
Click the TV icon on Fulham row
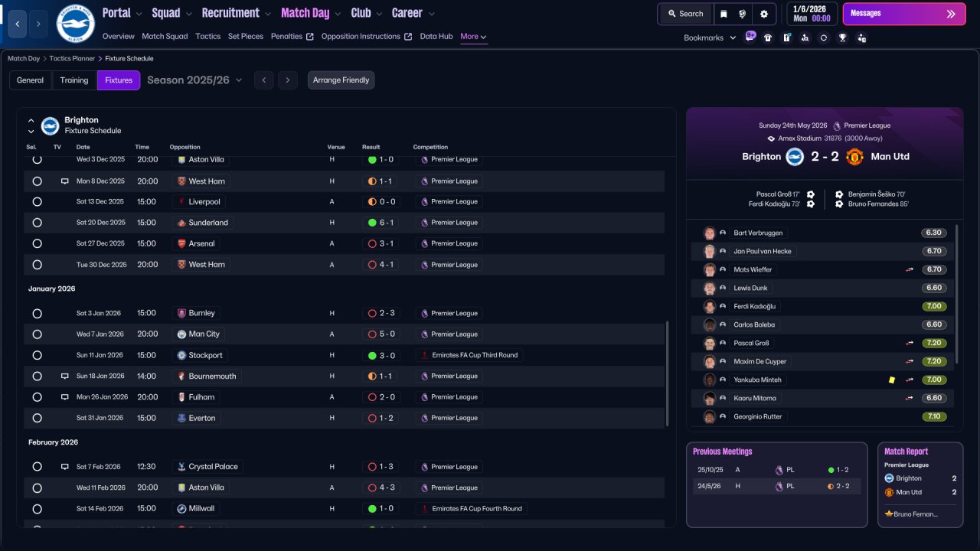click(65, 397)
